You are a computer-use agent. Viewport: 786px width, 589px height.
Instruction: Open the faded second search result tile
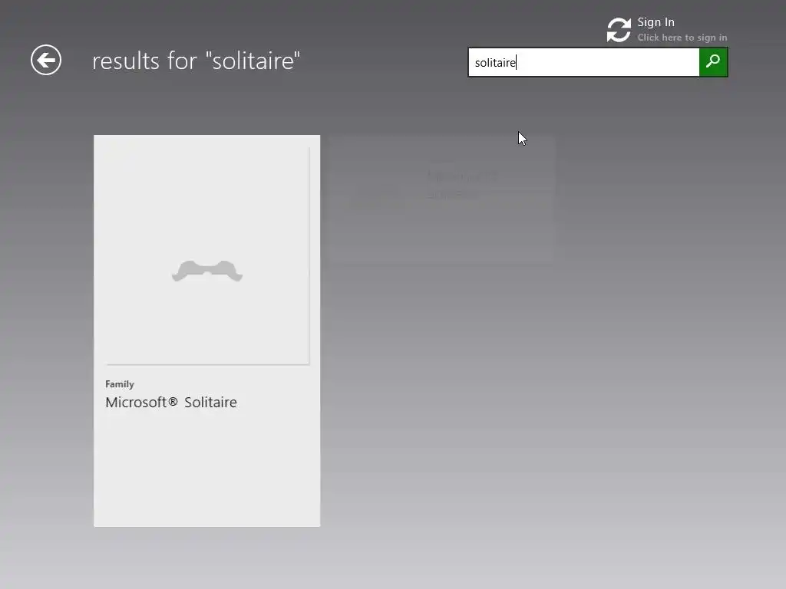tap(441, 199)
